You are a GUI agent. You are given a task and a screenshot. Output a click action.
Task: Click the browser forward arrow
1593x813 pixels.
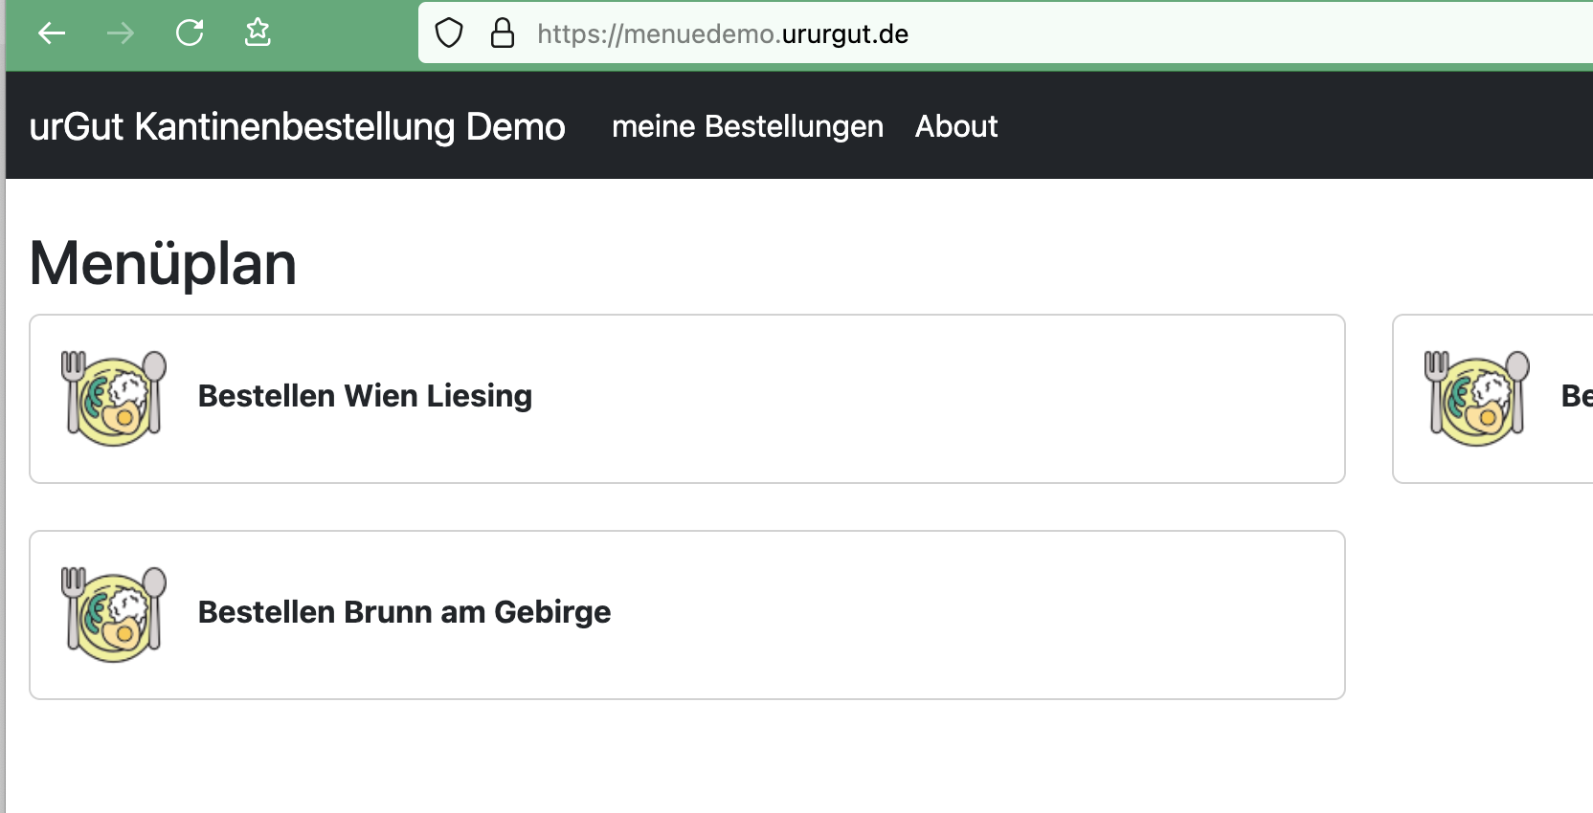[121, 33]
